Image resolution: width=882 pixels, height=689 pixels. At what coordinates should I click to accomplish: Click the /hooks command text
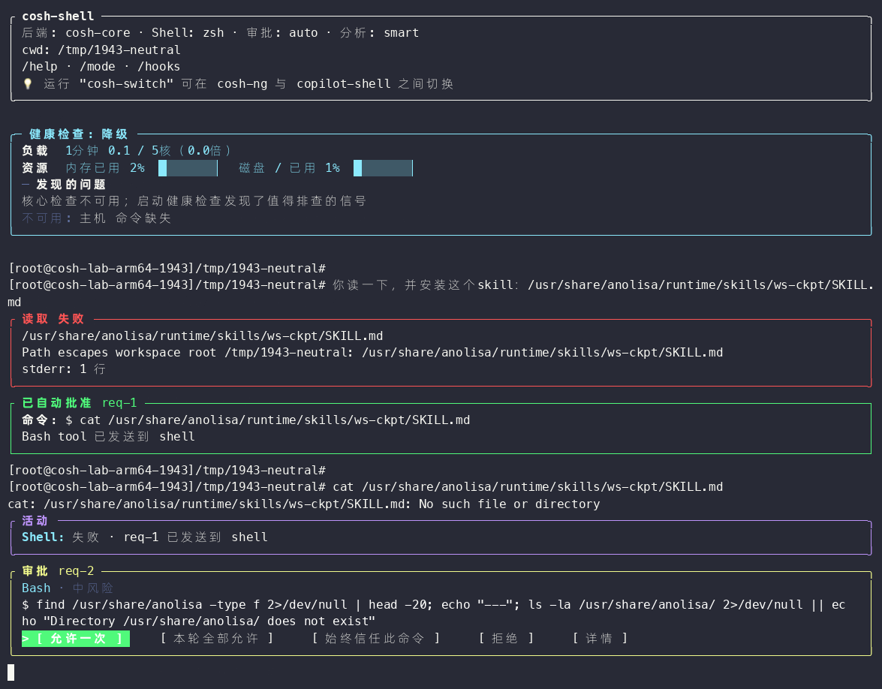[x=158, y=66]
